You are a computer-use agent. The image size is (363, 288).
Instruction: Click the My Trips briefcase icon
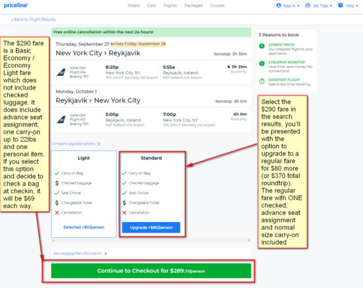[308, 5]
